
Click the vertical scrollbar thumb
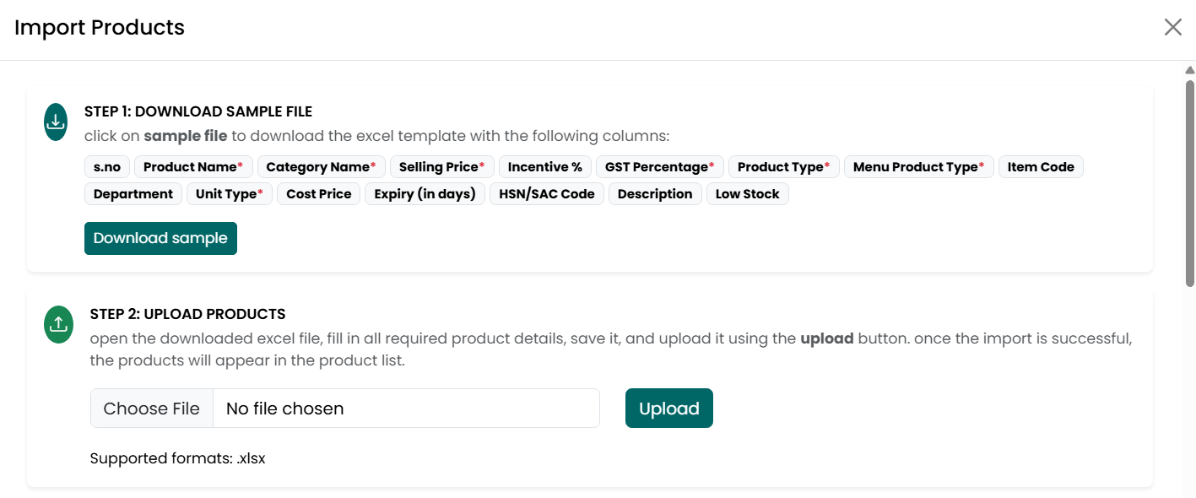click(1190, 183)
